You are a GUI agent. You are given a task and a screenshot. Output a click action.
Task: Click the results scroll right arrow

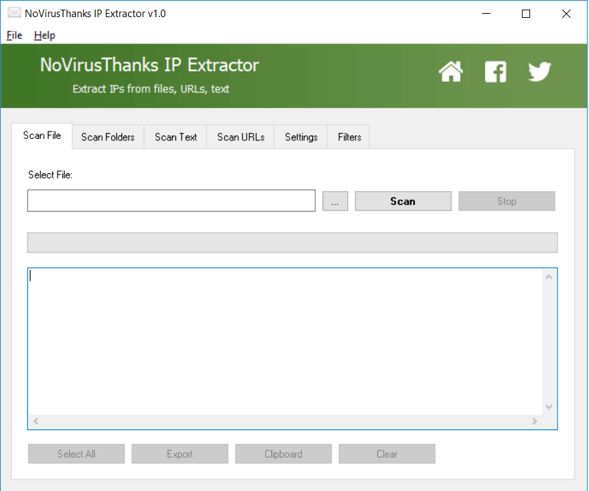(x=534, y=421)
